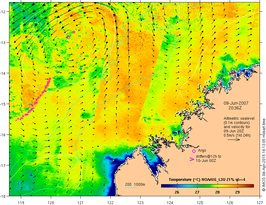Click the -13 latitude axis label
The height and width of the screenshot is (205, 266).
3,43
